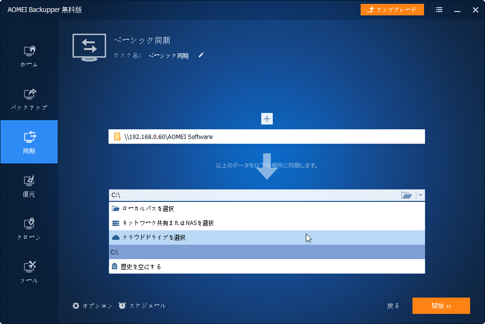Click the browse folder icon in destination field
This screenshot has height=324, width=485.
[406, 195]
